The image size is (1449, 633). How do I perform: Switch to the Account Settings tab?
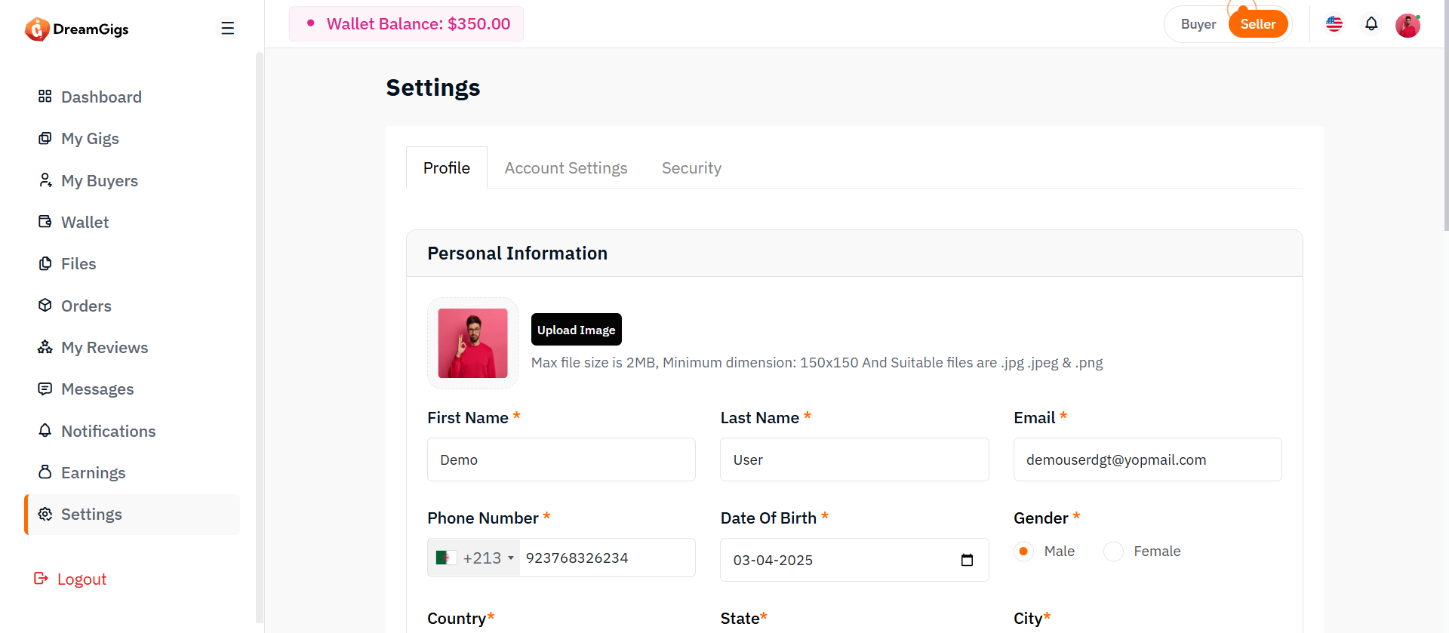point(566,168)
